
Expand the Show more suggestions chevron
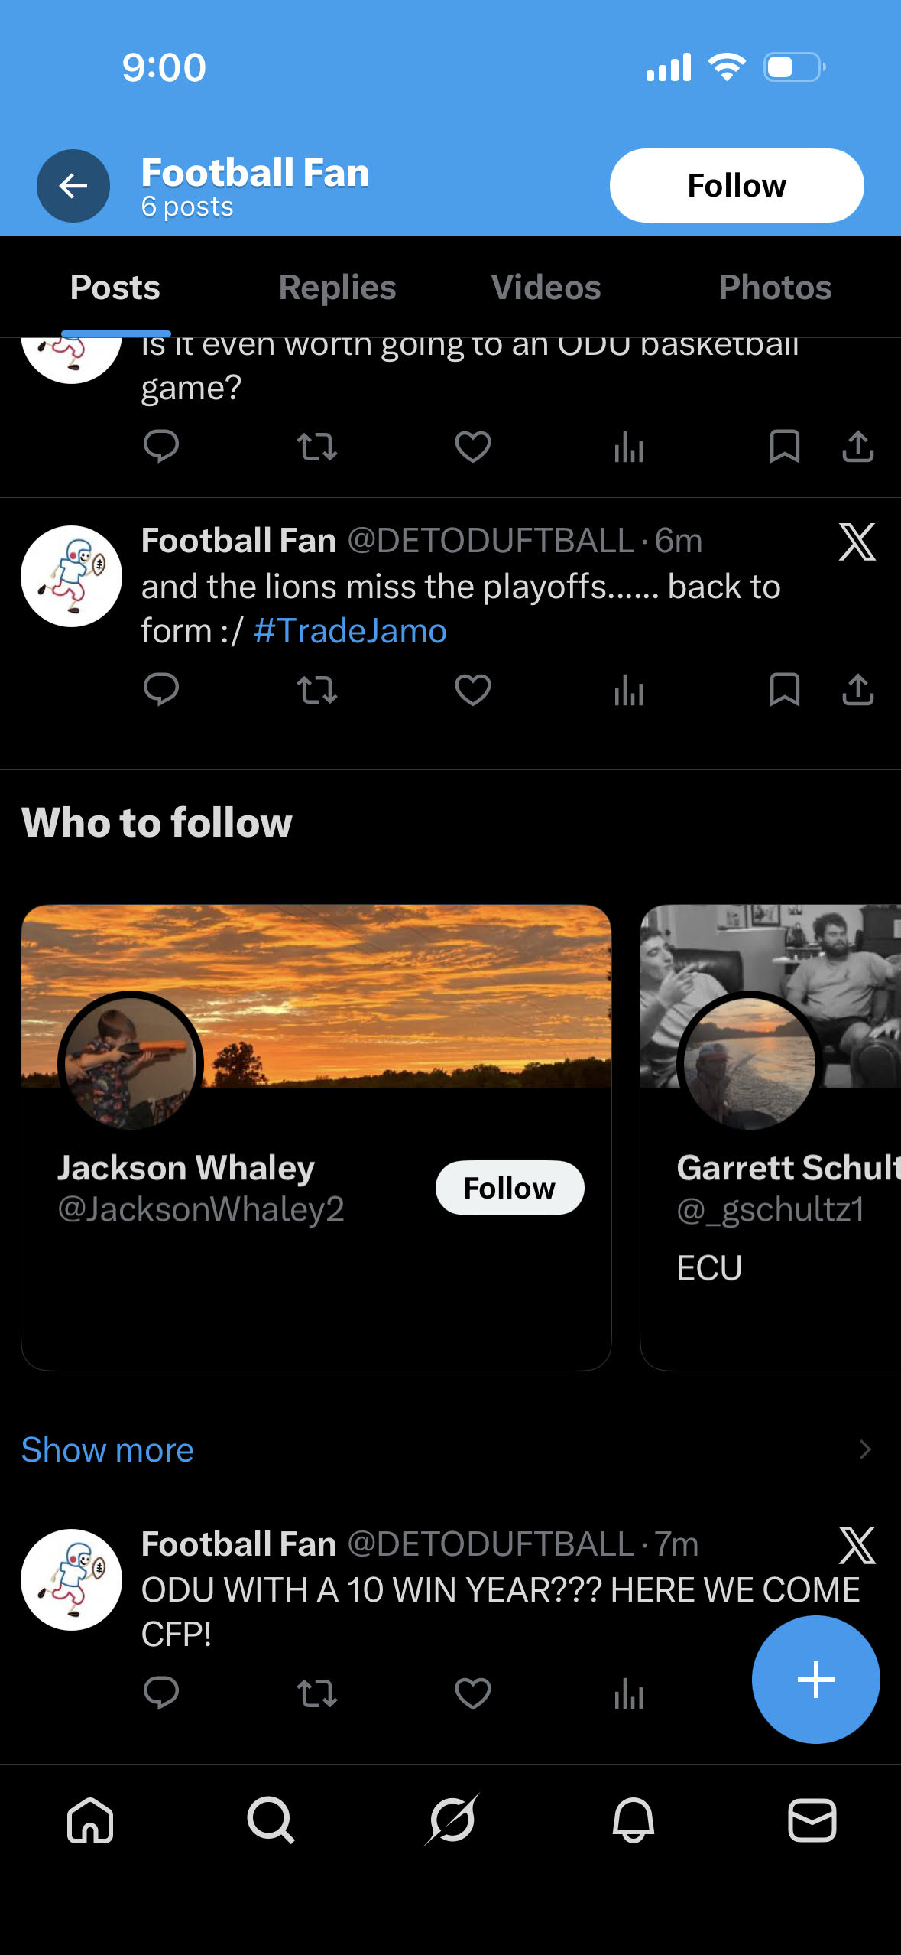coord(864,1450)
